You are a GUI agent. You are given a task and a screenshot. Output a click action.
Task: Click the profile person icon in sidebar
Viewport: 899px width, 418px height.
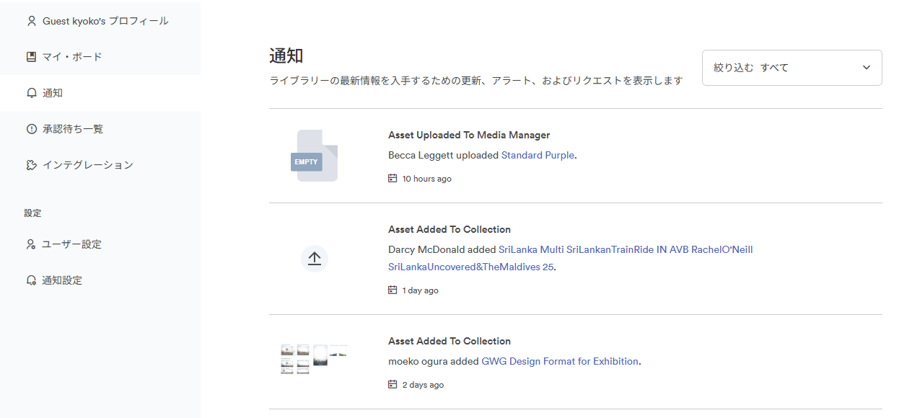pyautogui.click(x=31, y=21)
